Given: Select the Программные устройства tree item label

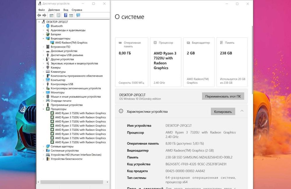Looking at the screenshot, I should 67,105.
